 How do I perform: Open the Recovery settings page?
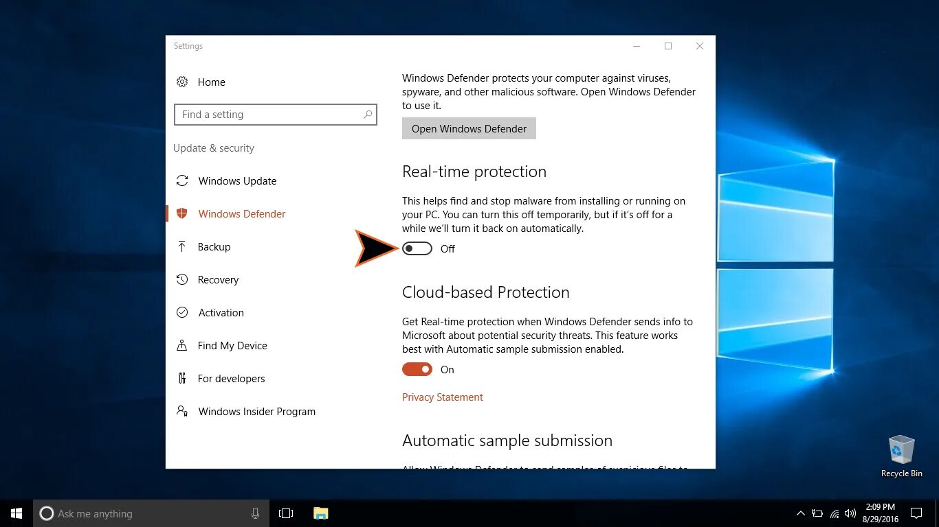218,279
